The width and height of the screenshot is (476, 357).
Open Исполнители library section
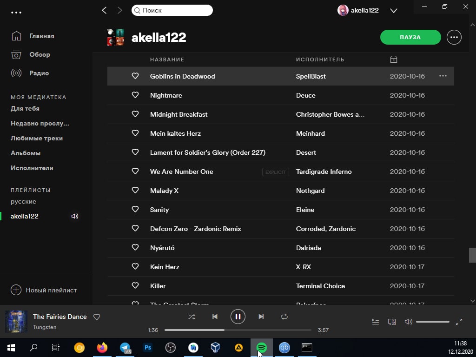coord(32,168)
